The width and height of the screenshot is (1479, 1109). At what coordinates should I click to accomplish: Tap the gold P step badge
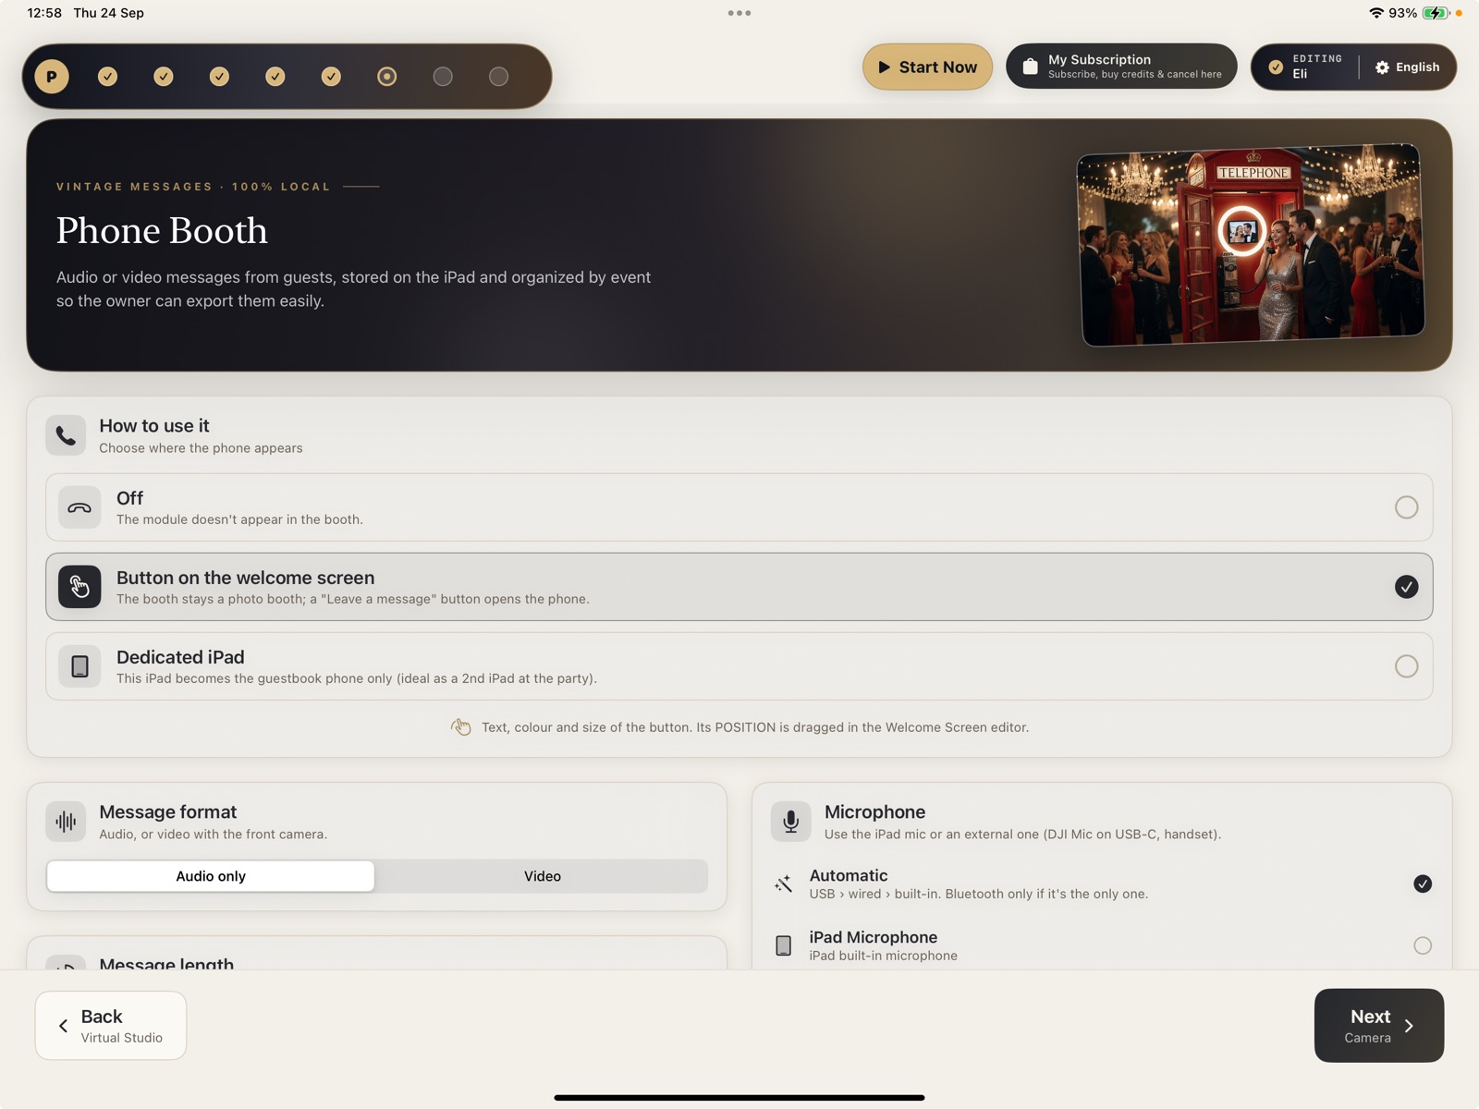point(52,77)
